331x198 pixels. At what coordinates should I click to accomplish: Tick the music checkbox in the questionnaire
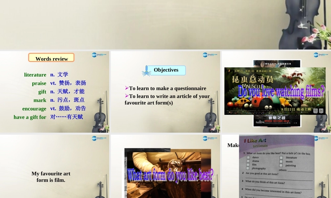pyautogui.click(x=281, y=161)
